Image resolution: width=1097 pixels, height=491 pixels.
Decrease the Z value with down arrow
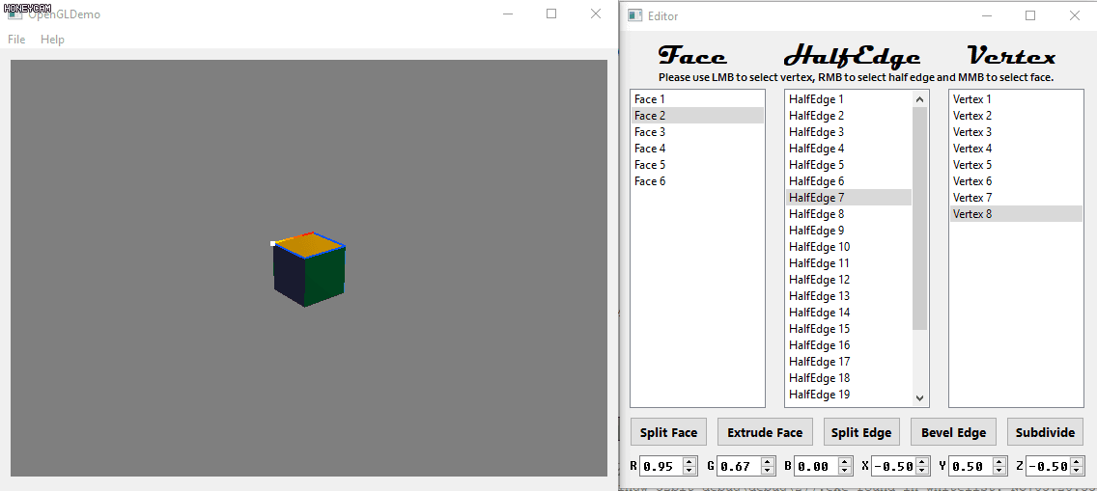[1076, 471]
